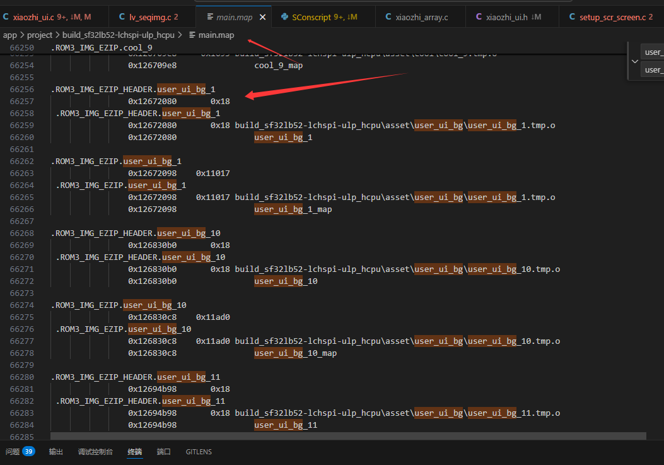Viewport: 664px width, 465px height.
Task: Click the file icon in the breadcrumb
Action: (192, 35)
